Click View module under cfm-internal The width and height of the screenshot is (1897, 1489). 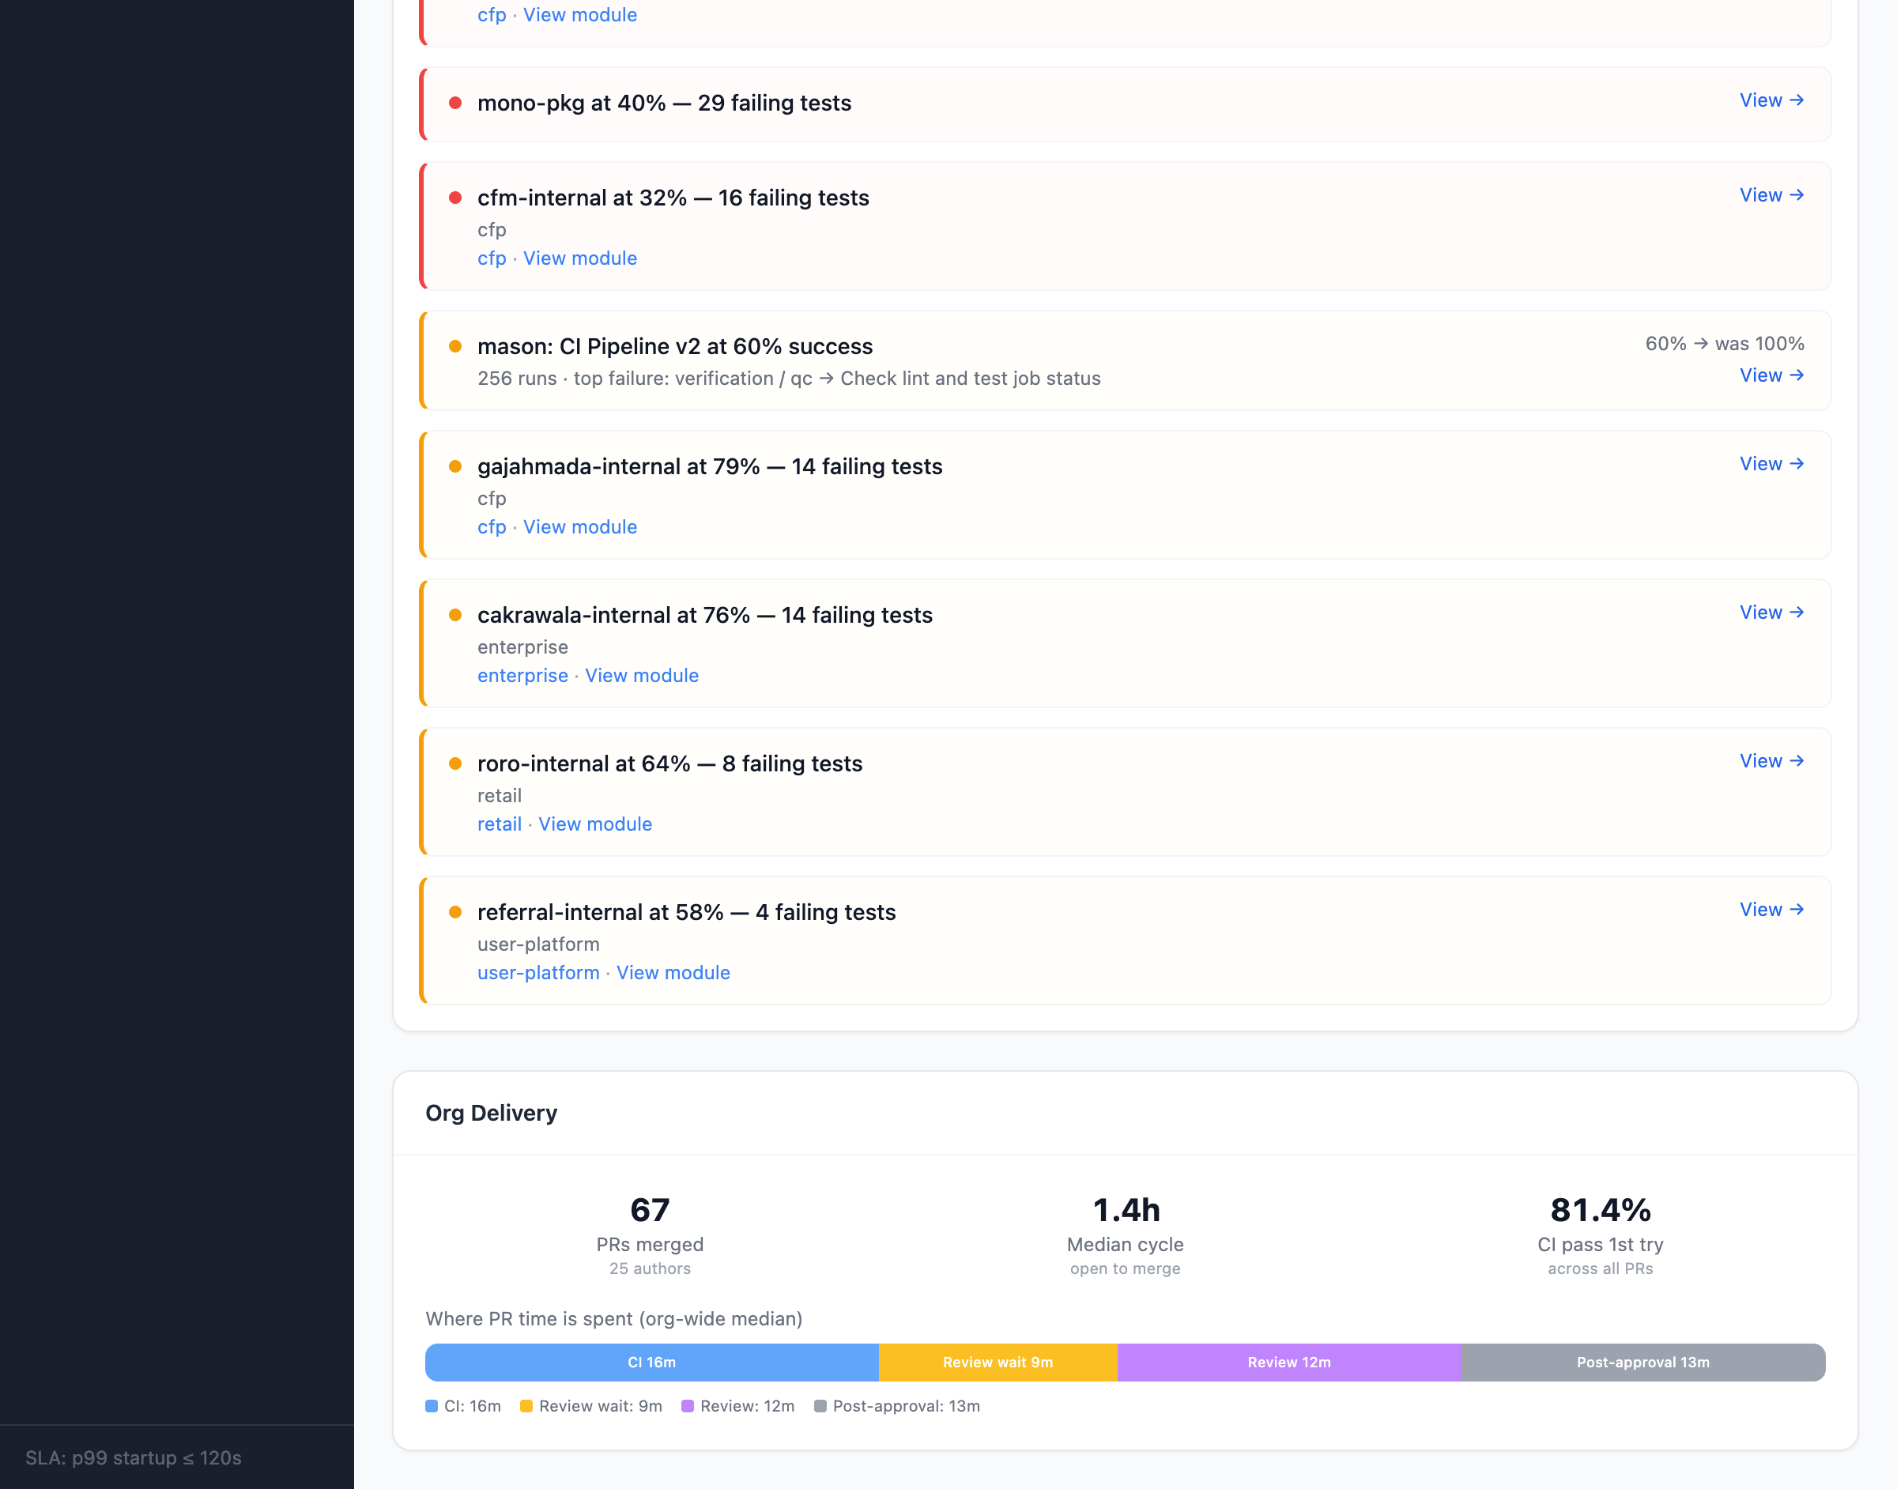[579, 259]
